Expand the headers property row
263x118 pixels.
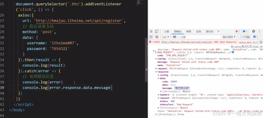(159, 95)
